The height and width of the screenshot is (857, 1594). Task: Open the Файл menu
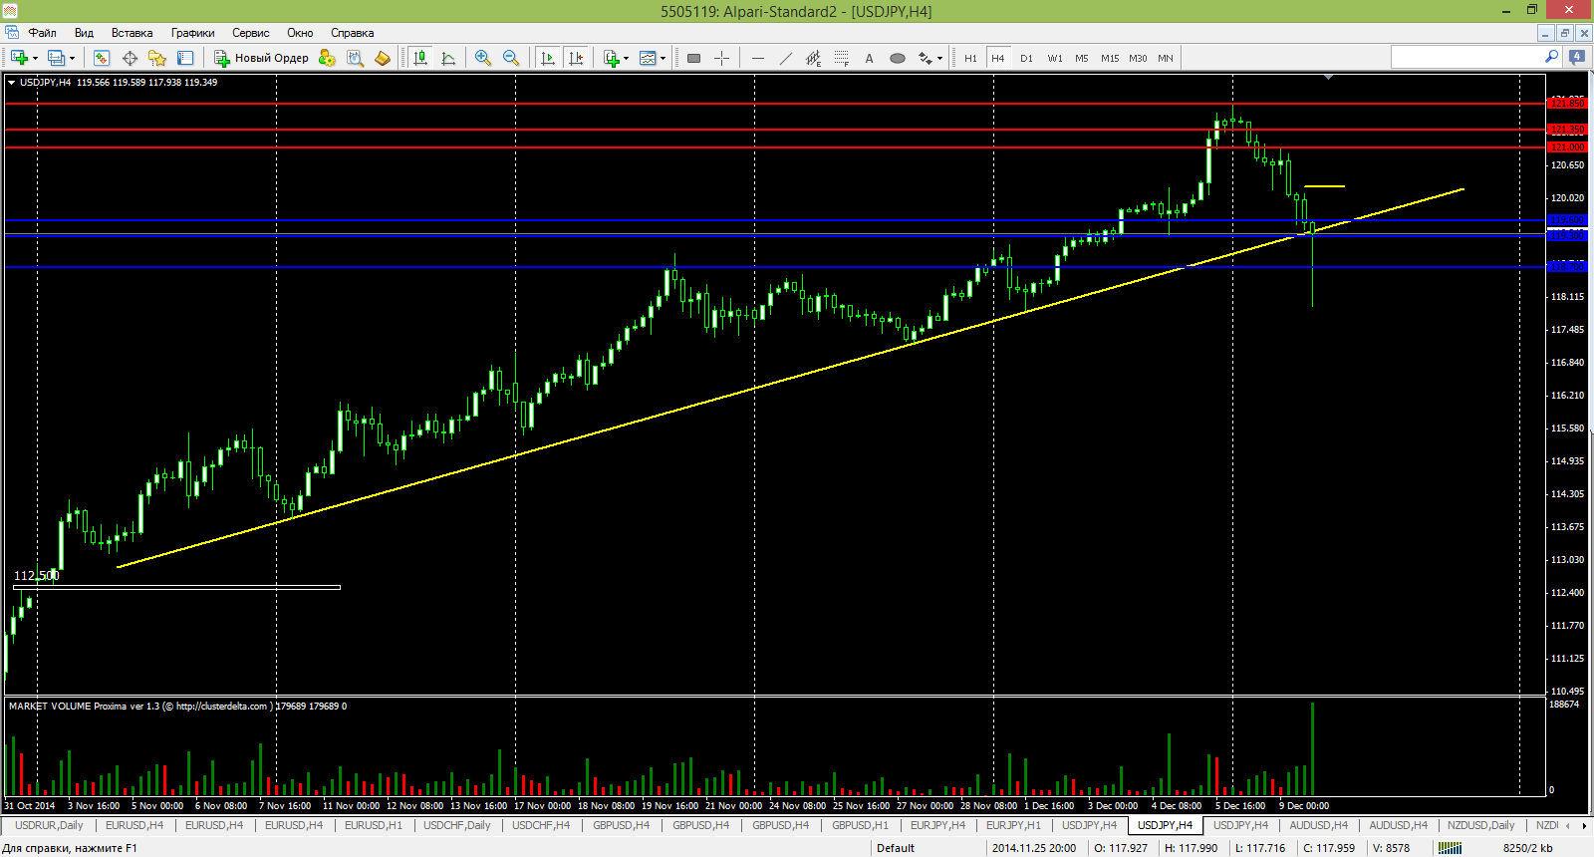(x=42, y=33)
